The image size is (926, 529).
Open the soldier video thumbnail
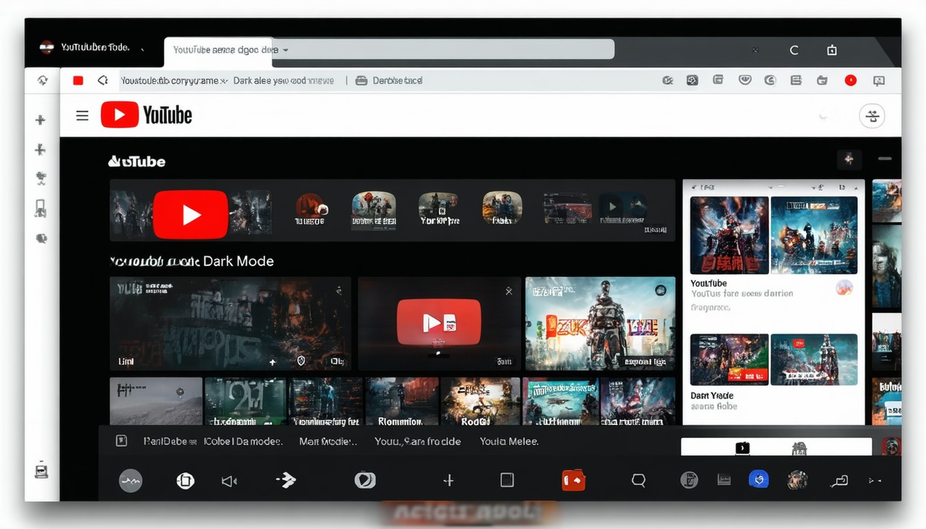pyautogui.click(x=600, y=324)
